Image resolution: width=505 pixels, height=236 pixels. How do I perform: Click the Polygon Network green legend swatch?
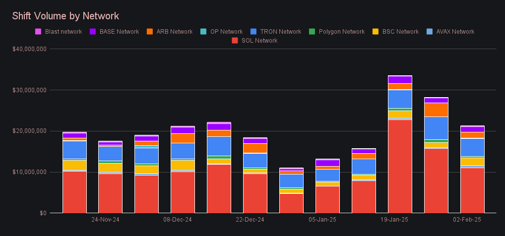(312, 32)
